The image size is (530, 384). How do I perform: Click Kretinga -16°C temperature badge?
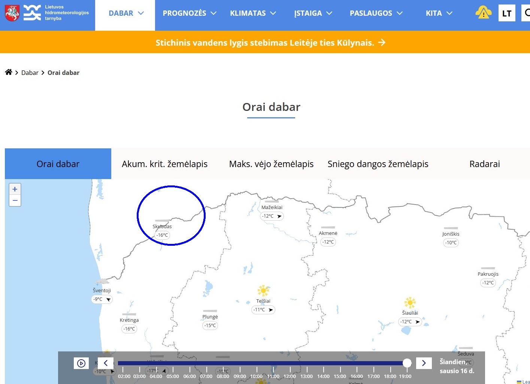[x=129, y=329]
